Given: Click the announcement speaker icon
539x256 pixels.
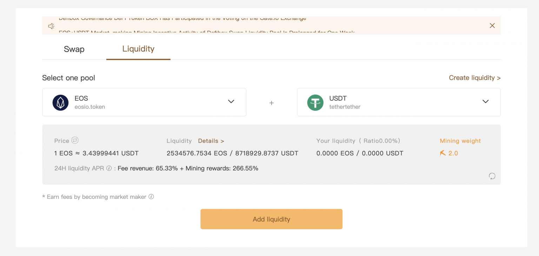Looking at the screenshot, I should 51,26.
